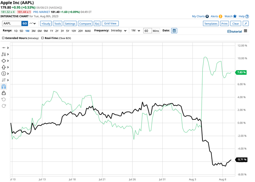Image resolution: width=255 pixels, height=182 pixels.
Task: Click the +Study button
Action: coord(46,24)
